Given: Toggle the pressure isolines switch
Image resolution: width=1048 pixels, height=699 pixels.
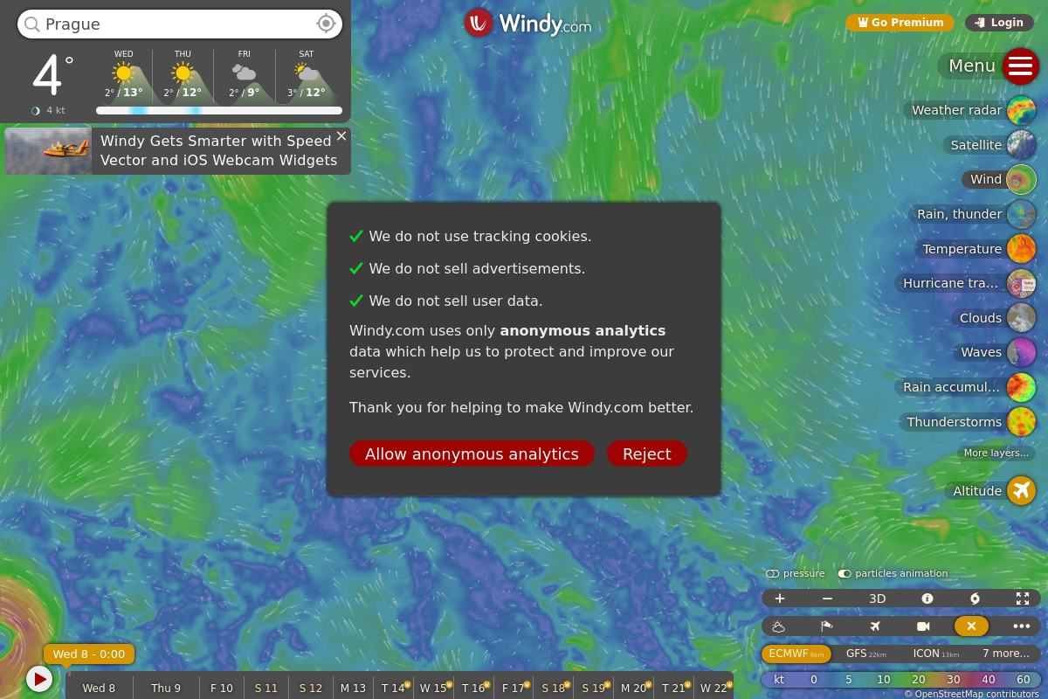Looking at the screenshot, I should pos(773,574).
